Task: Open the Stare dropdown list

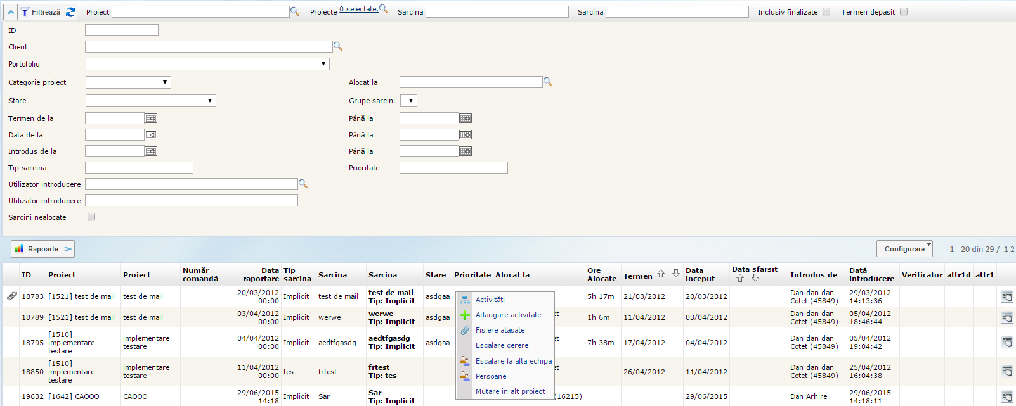Action: click(x=151, y=101)
